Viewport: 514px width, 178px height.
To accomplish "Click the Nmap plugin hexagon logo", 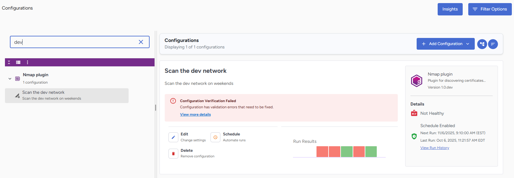I will coord(417,81).
